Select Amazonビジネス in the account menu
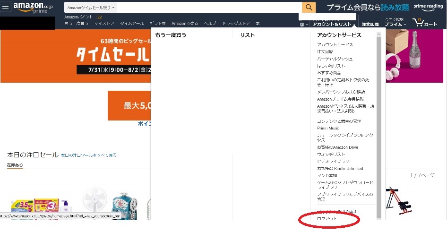447x232 pixels. (x=345, y=108)
